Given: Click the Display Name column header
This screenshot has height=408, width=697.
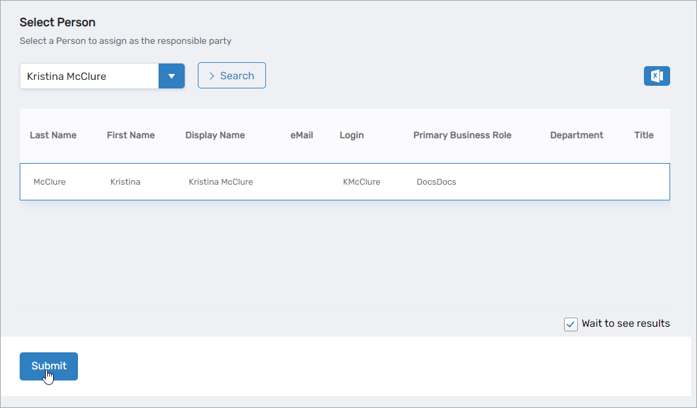Looking at the screenshot, I should [215, 135].
